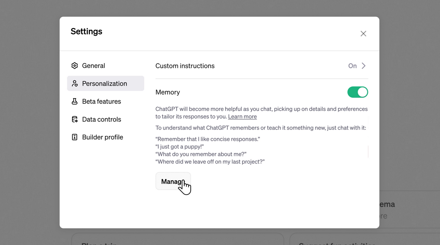Expand Custom instructions using the chevron arrow

364,66
